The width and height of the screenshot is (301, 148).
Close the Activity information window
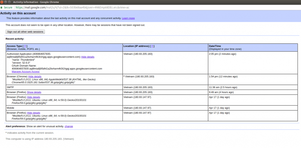[2, 2]
